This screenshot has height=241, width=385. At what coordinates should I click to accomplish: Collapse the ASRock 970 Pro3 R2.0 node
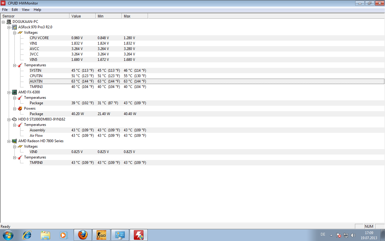[9, 27]
